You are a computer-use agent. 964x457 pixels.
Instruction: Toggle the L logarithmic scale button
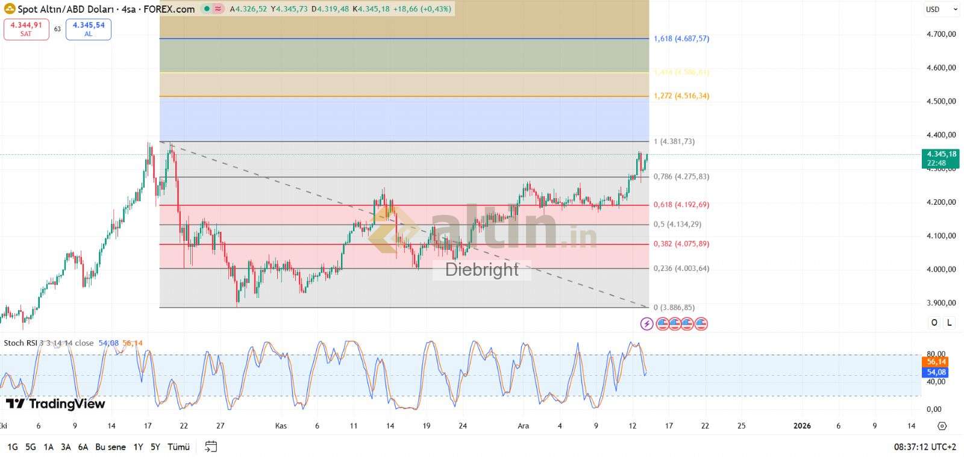950,323
